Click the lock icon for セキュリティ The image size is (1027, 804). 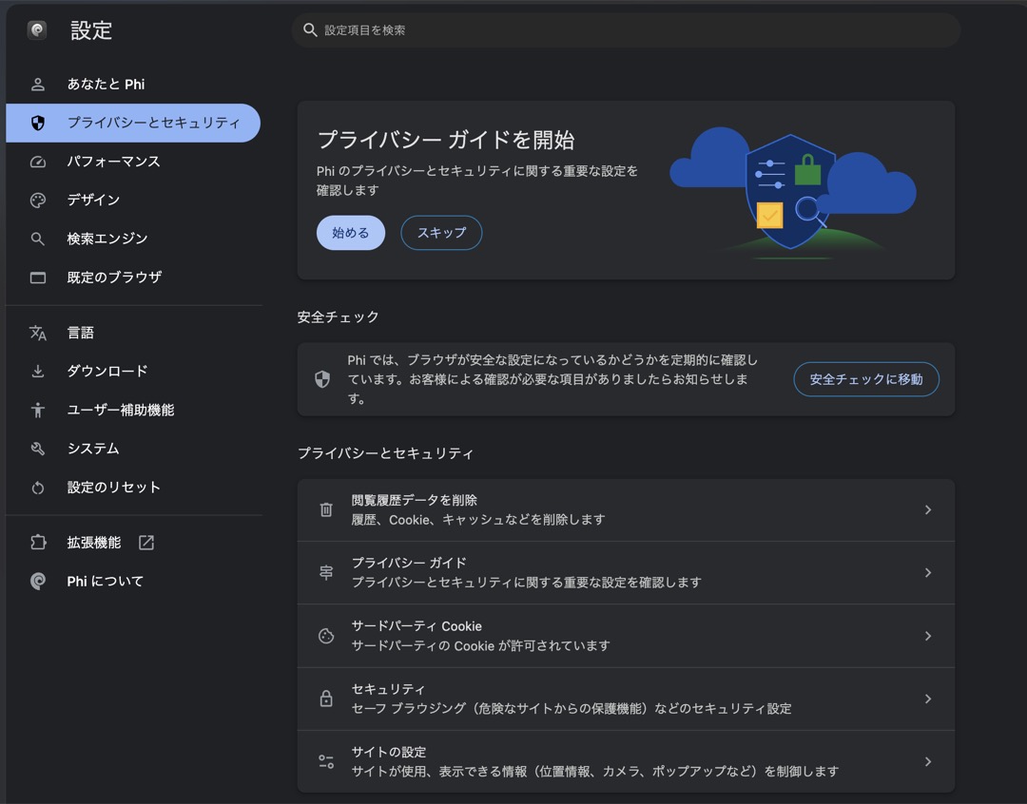pyautogui.click(x=326, y=699)
